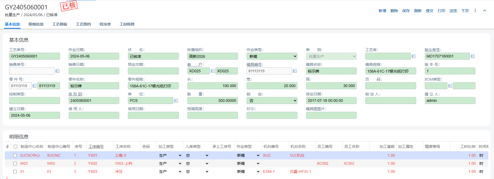The width and height of the screenshot is (494, 179).
Task: Focus the 工艺单号 field GY2405060001
Action: (34, 56)
